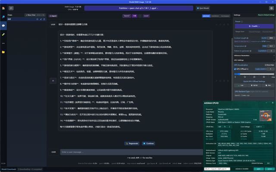
Task: Switch to monospace display tab
Action: point(225,15)
